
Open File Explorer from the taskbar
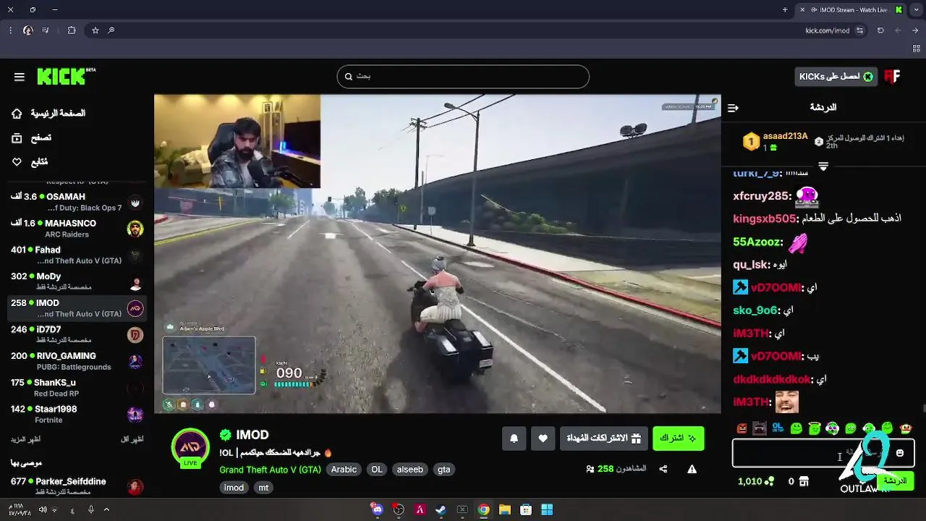(x=505, y=509)
